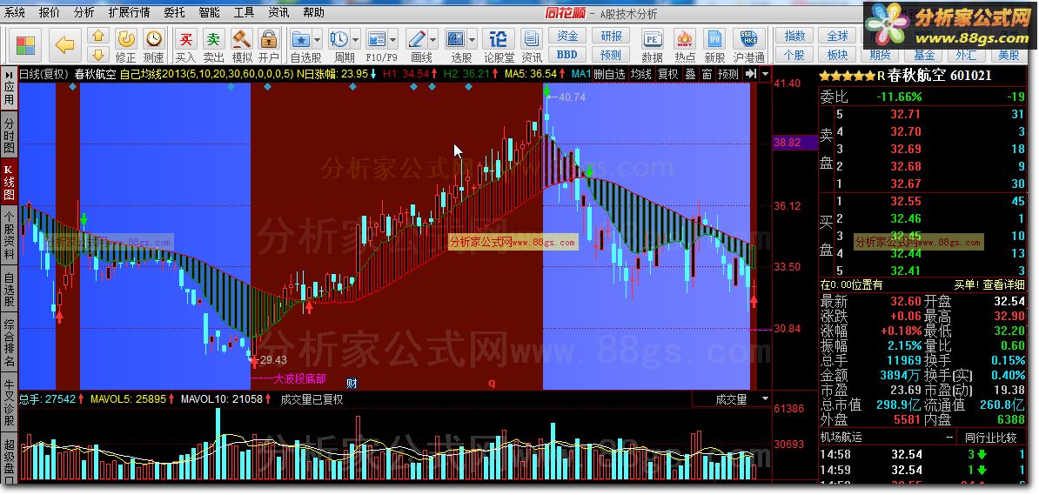Open the 成交量 indicator dropdown
This screenshot has width=1039, height=495.
coord(766,399)
